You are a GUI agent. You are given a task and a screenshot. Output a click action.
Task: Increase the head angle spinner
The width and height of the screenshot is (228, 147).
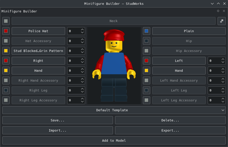[82, 49]
